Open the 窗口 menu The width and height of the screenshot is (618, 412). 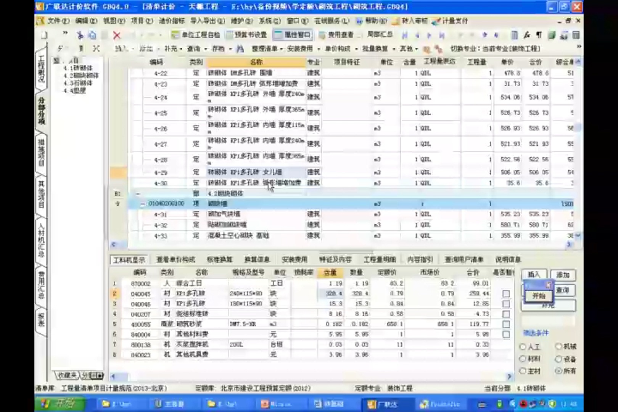[x=298, y=21]
